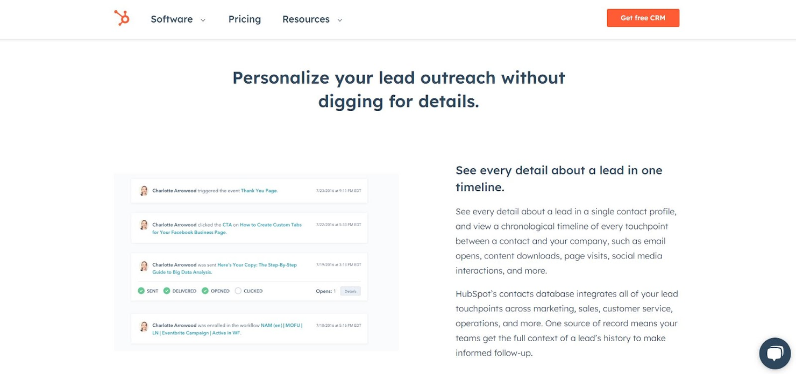Click the Get free CRM button

pyautogui.click(x=643, y=17)
